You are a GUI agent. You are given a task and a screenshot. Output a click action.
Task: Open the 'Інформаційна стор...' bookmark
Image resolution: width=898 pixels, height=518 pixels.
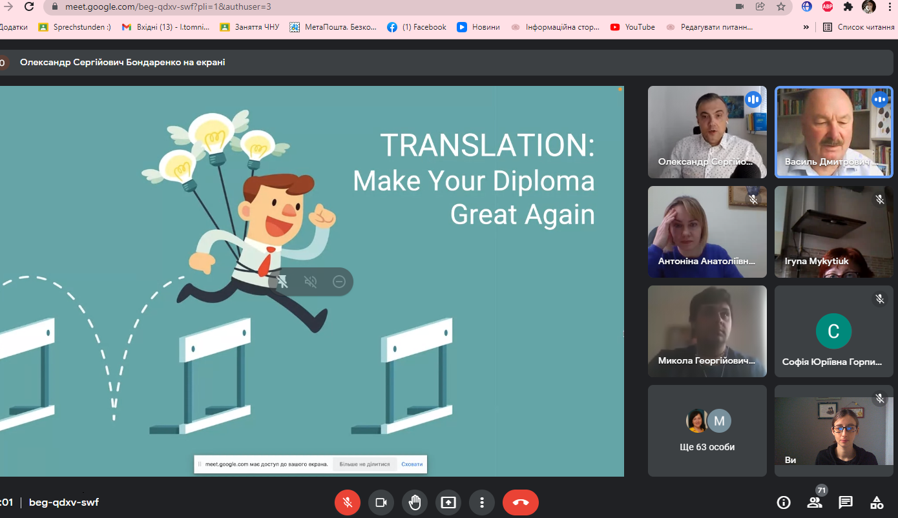pos(556,27)
